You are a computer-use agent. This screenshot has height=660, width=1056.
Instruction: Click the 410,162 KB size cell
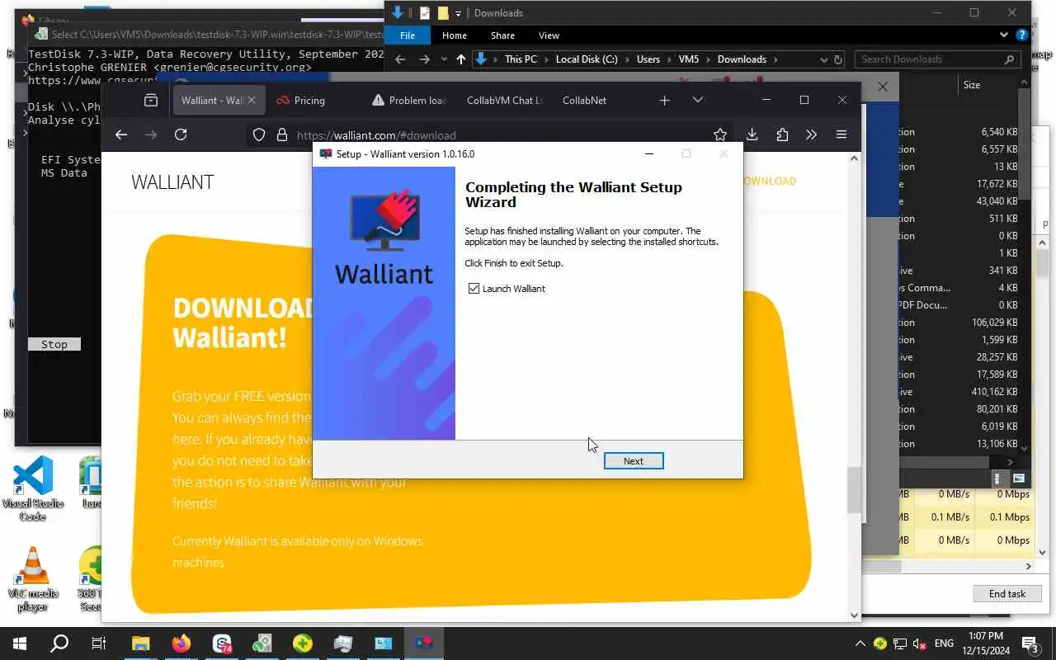click(x=994, y=392)
